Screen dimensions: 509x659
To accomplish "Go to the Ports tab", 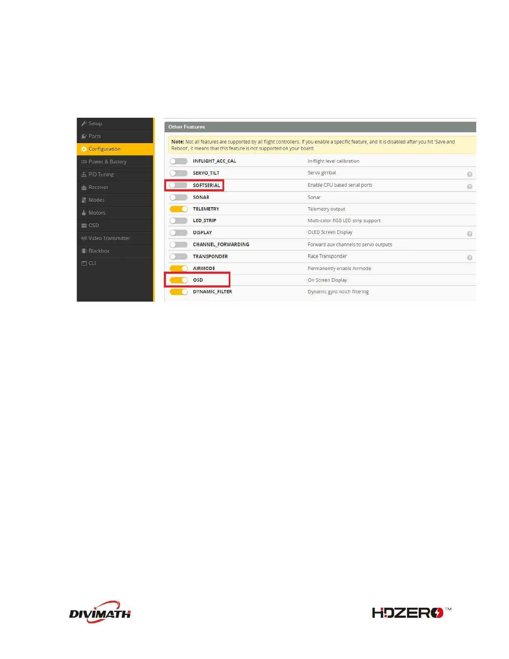I will click(115, 136).
